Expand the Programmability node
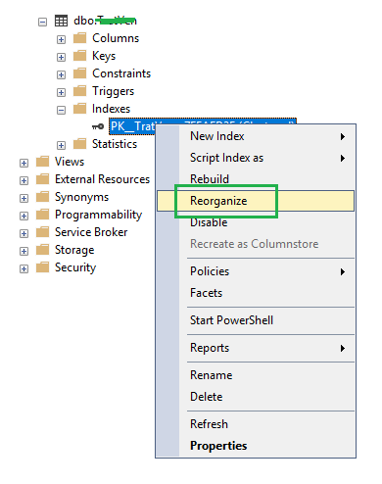 pyautogui.click(x=24, y=217)
